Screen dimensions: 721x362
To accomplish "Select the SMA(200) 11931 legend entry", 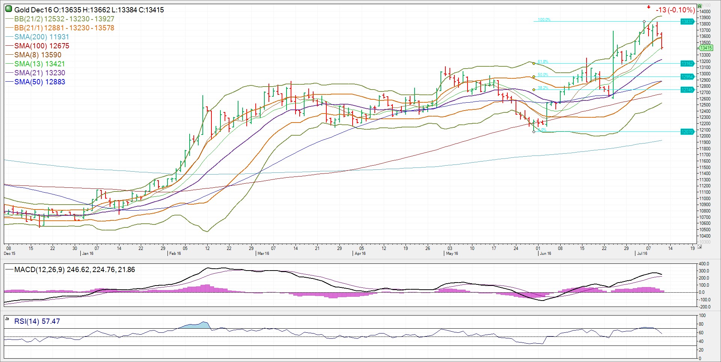I will pos(41,37).
